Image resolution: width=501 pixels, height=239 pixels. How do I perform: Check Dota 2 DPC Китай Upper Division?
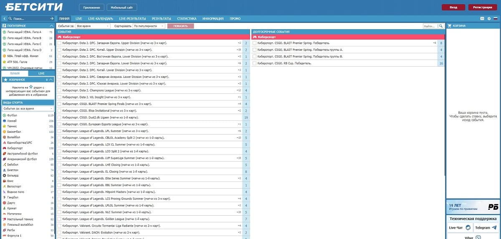59,50
